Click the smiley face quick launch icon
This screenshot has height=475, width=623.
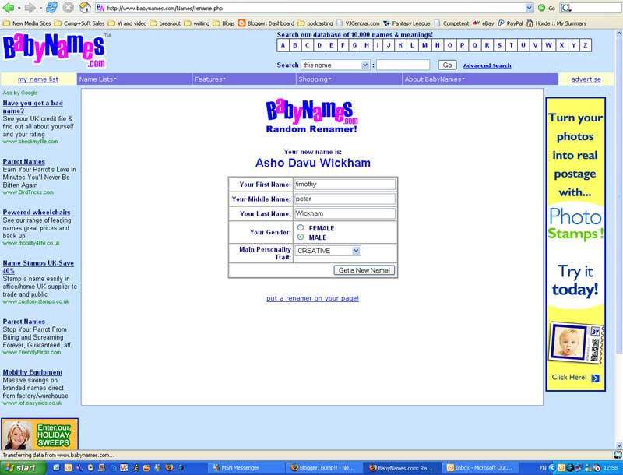[146, 467]
